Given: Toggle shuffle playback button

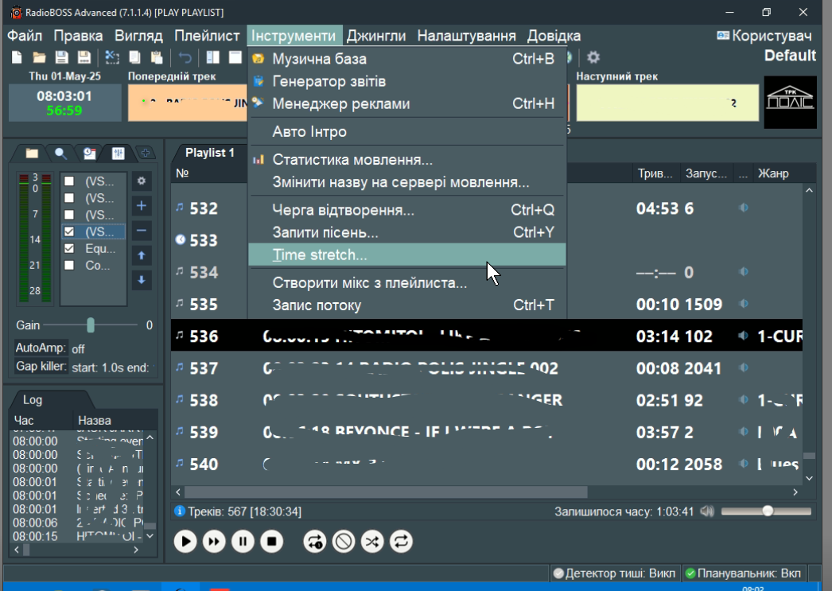Looking at the screenshot, I should pyautogui.click(x=372, y=542).
